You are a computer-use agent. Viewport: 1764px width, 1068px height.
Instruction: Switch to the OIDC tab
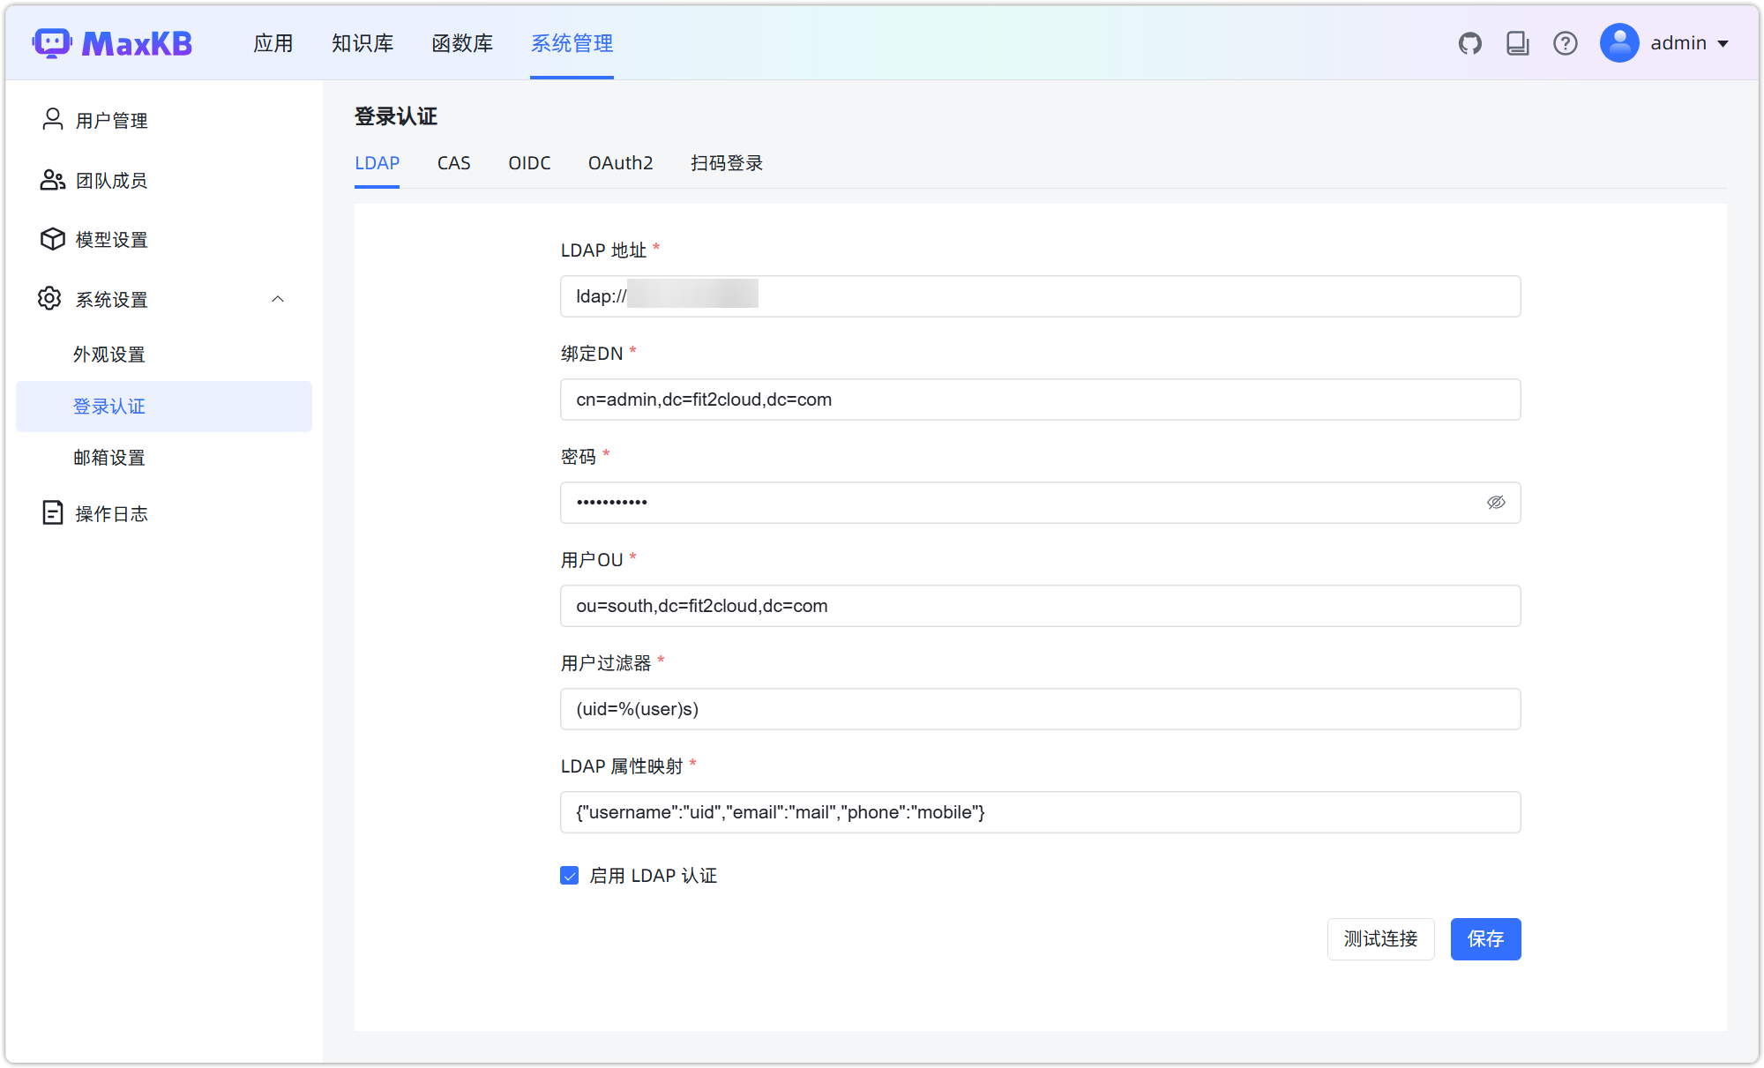[529, 163]
